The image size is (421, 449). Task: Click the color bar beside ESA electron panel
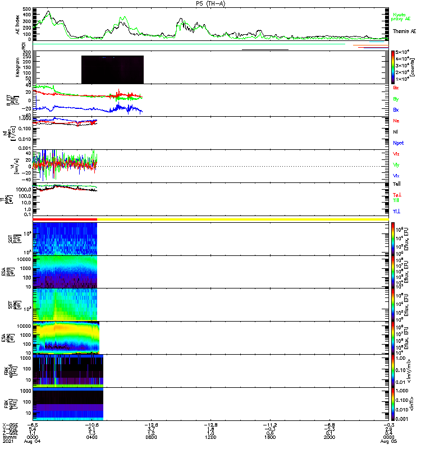tap(393, 338)
